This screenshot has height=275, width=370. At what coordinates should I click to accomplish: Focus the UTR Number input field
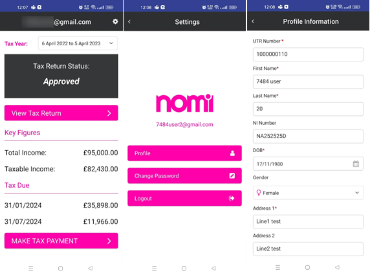(x=308, y=54)
